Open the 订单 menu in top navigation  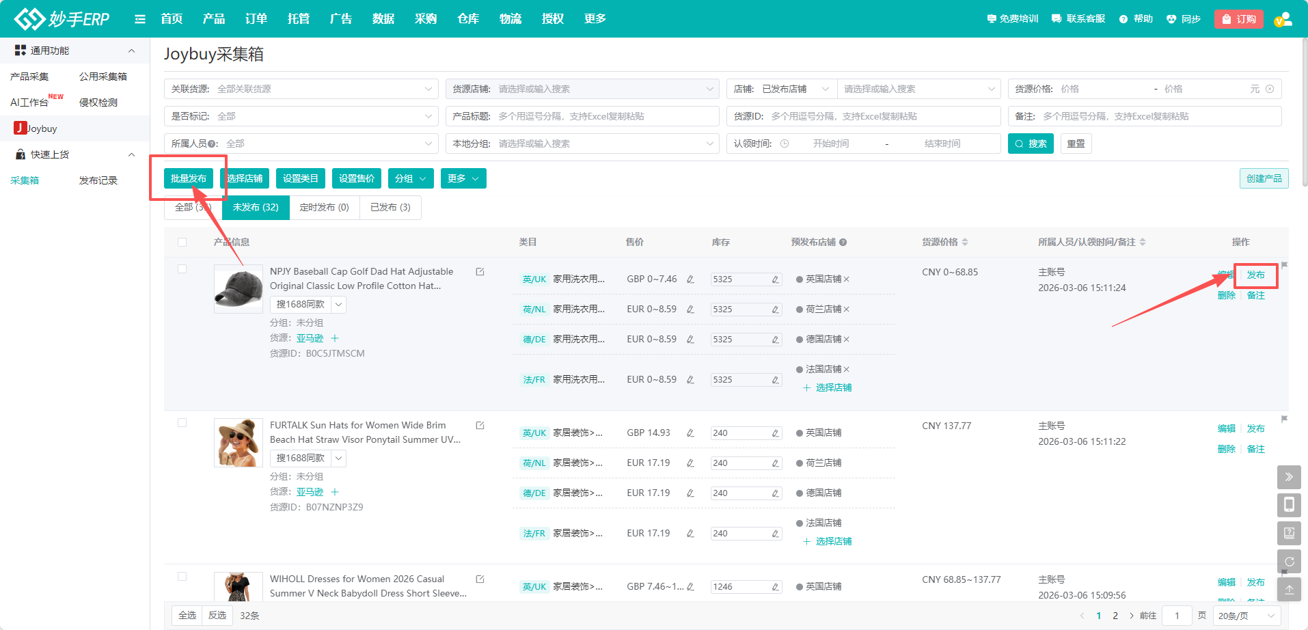(x=256, y=19)
